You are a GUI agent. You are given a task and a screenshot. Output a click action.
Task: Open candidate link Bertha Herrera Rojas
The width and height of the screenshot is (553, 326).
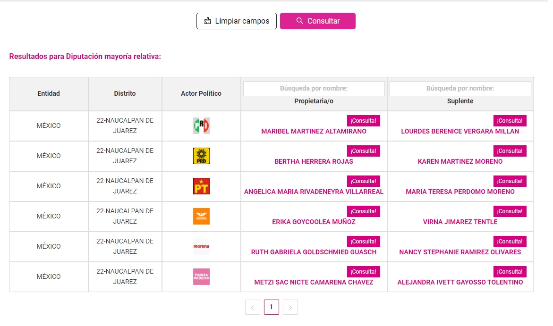click(x=314, y=161)
